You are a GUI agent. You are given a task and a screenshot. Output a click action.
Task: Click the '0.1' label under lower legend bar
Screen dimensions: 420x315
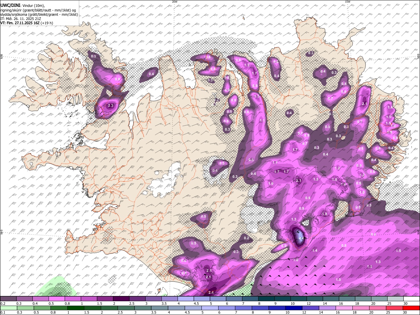pyautogui.click(x=3, y=313)
